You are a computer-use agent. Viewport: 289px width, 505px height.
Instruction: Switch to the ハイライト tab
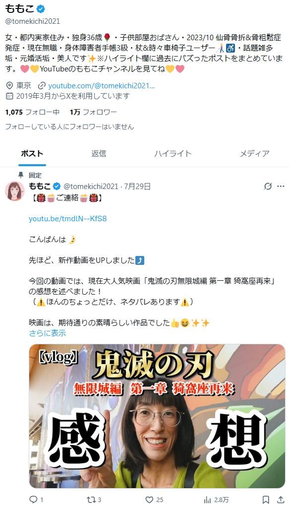173,154
